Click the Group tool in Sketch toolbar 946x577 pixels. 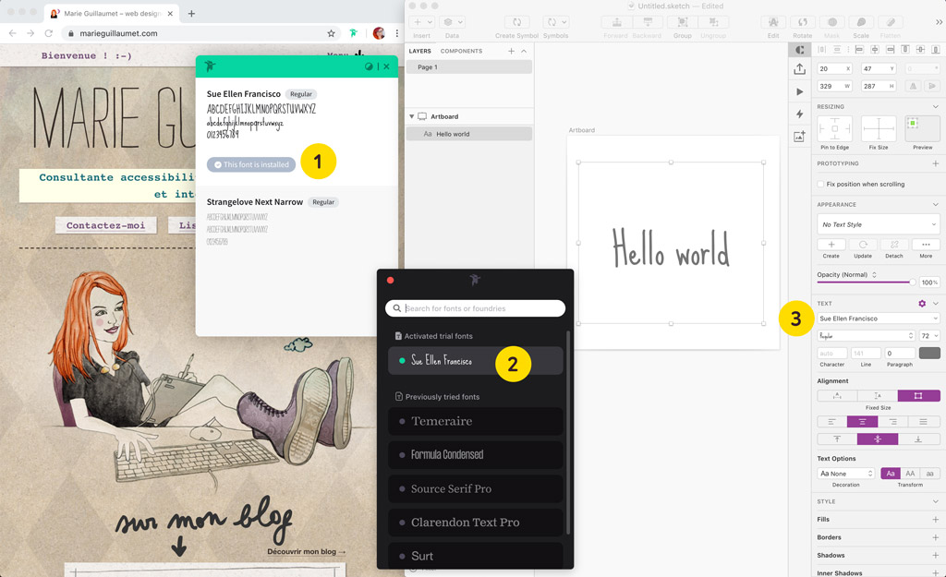click(x=682, y=22)
